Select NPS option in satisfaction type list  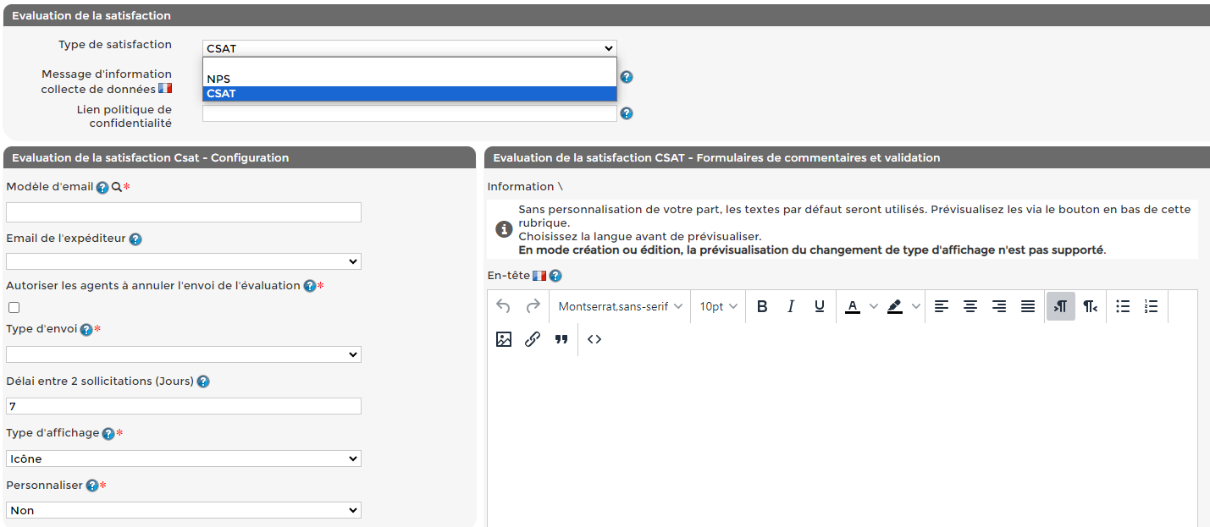pyautogui.click(x=409, y=80)
